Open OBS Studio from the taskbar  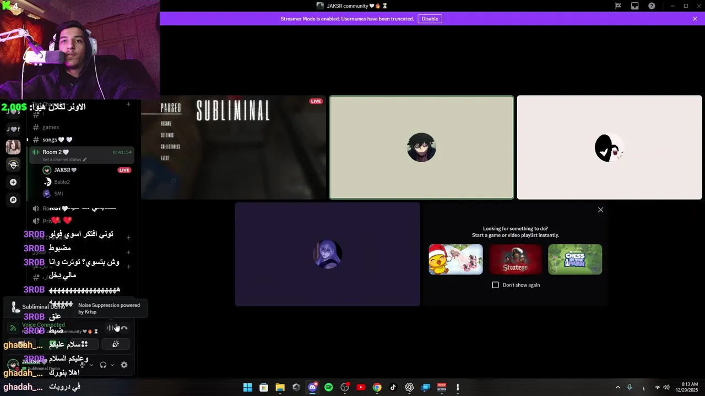coord(345,387)
